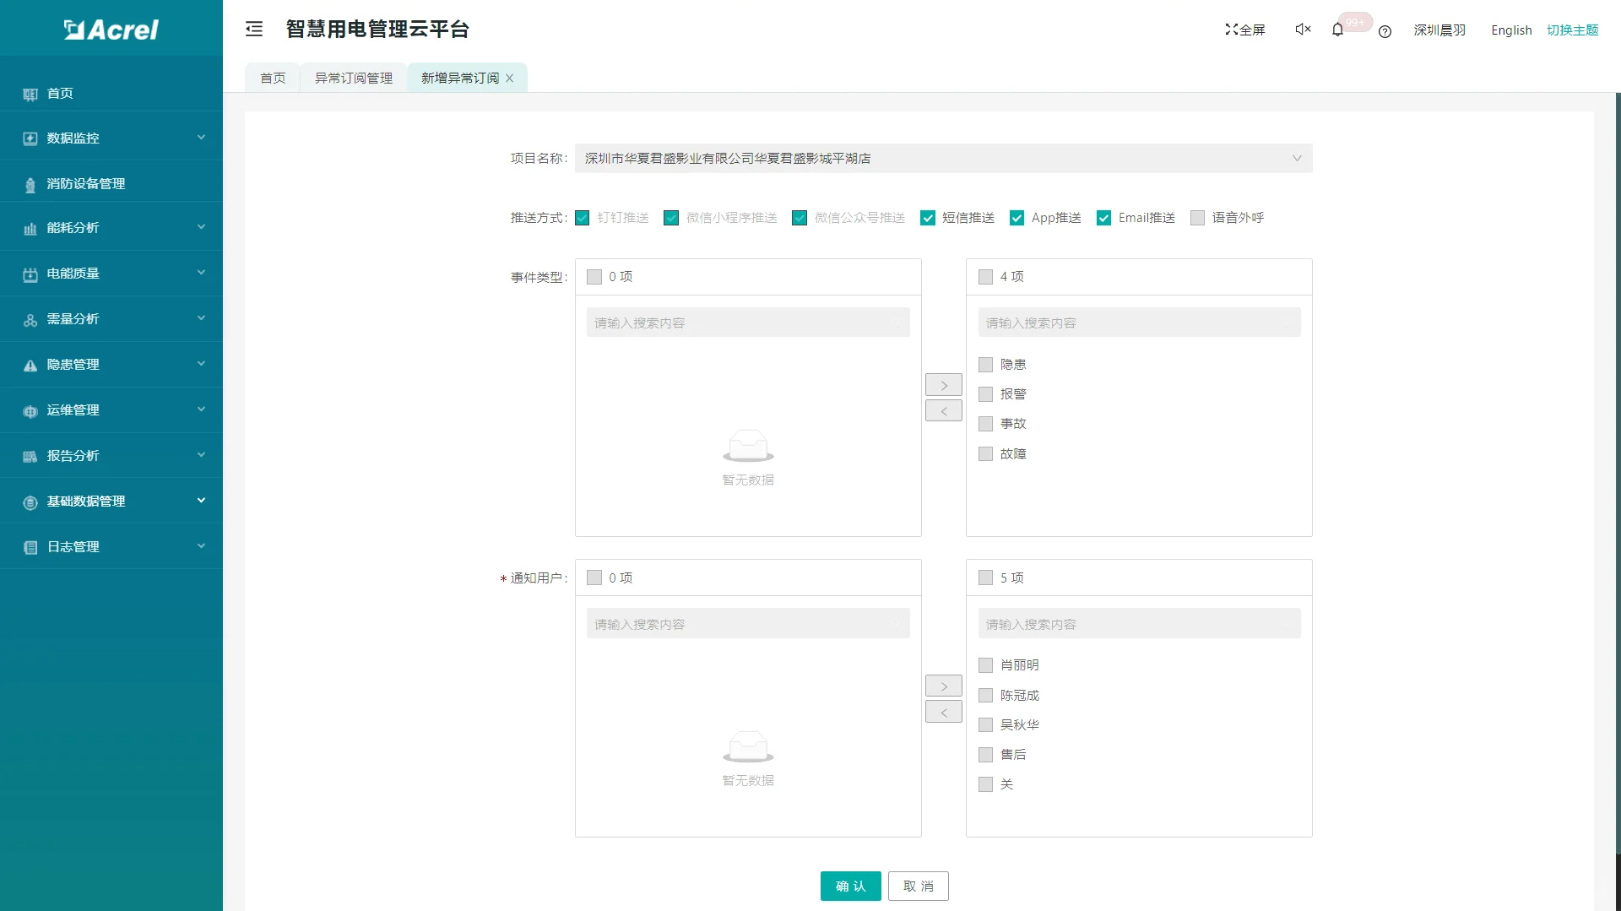Switch to the 首页 tab
This screenshot has width=1621, height=911.
[272, 78]
